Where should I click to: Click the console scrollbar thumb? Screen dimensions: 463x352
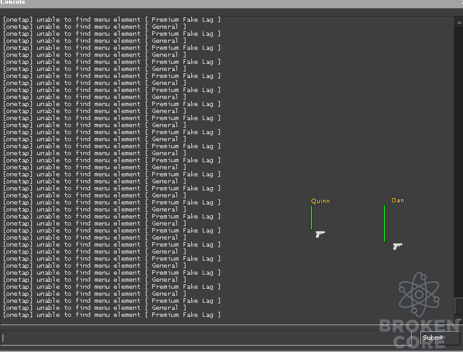(x=459, y=306)
